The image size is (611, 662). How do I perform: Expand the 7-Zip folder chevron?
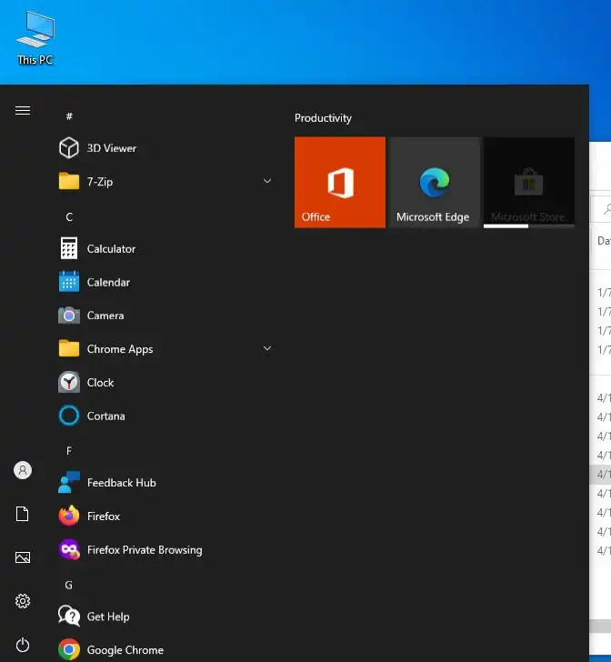tap(267, 181)
